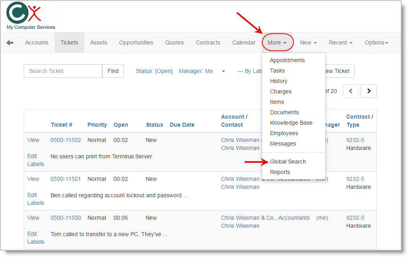Click the back arrow icon in navbar
The width and height of the screenshot is (408, 257).
(10, 42)
